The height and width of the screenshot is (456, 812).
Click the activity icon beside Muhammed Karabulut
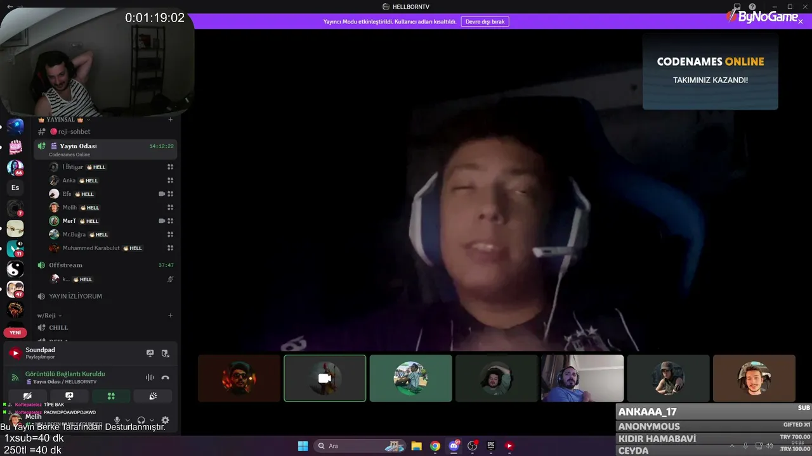point(170,248)
